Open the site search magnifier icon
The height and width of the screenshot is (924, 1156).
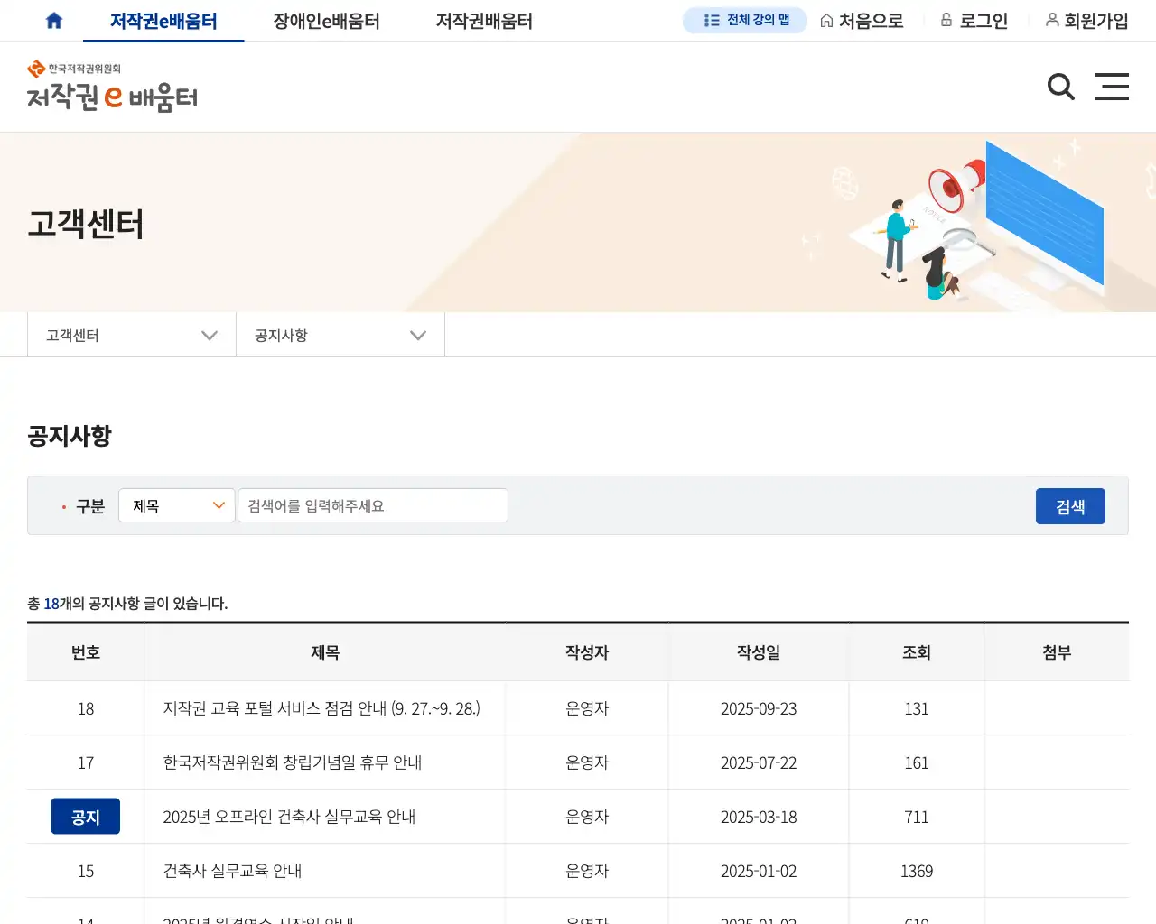(1060, 87)
